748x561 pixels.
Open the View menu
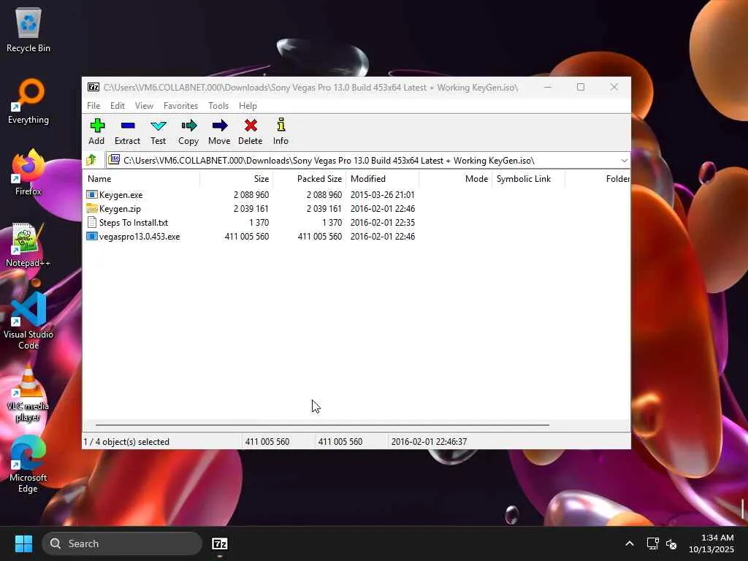(144, 105)
